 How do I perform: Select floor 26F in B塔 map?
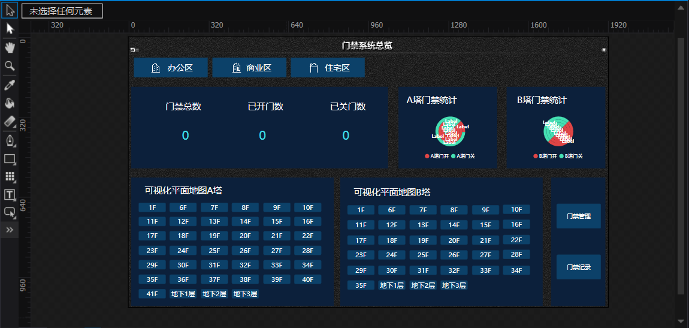coord(454,255)
